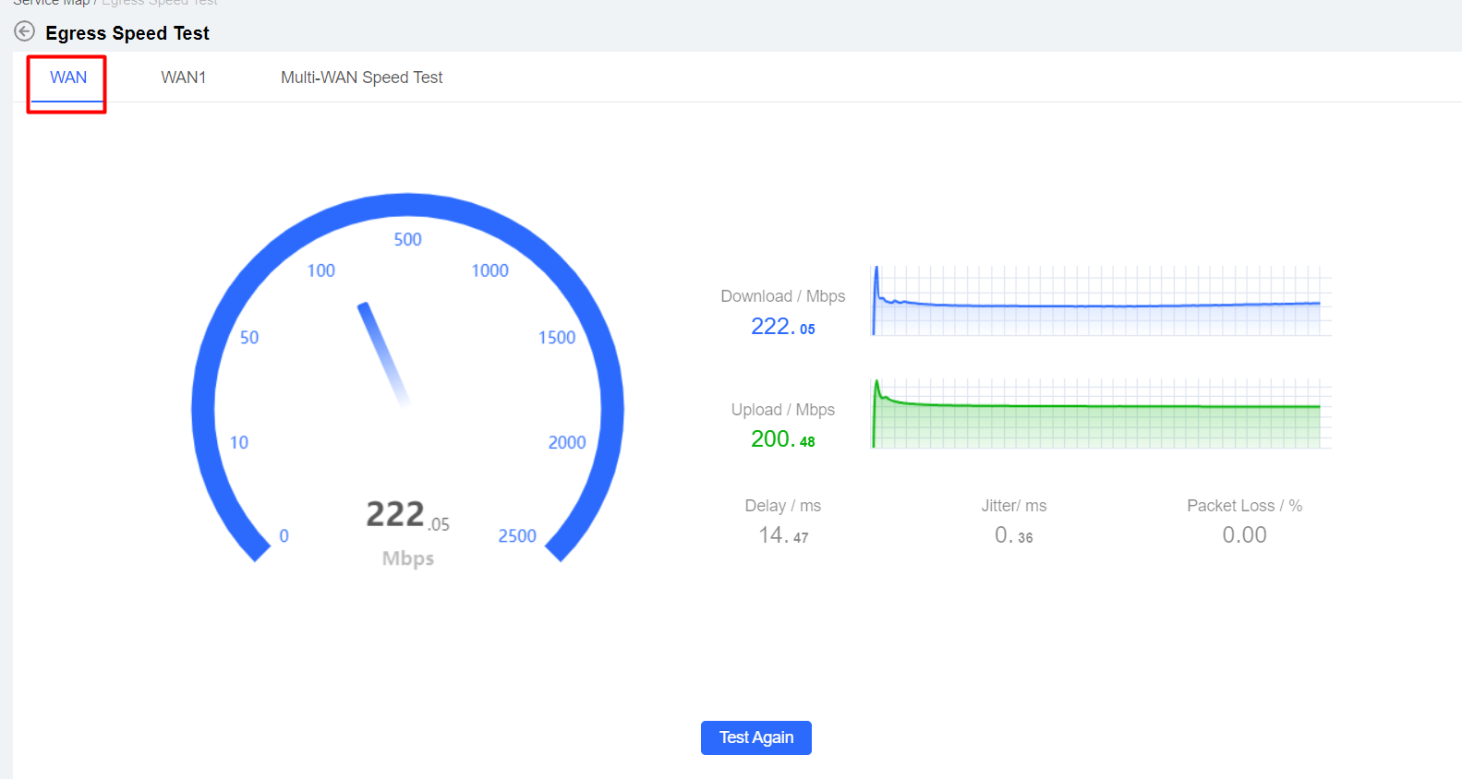Image resolution: width=1462 pixels, height=779 pixels.
Task: Click the Download / Mbps label
Action: [782, 296]
